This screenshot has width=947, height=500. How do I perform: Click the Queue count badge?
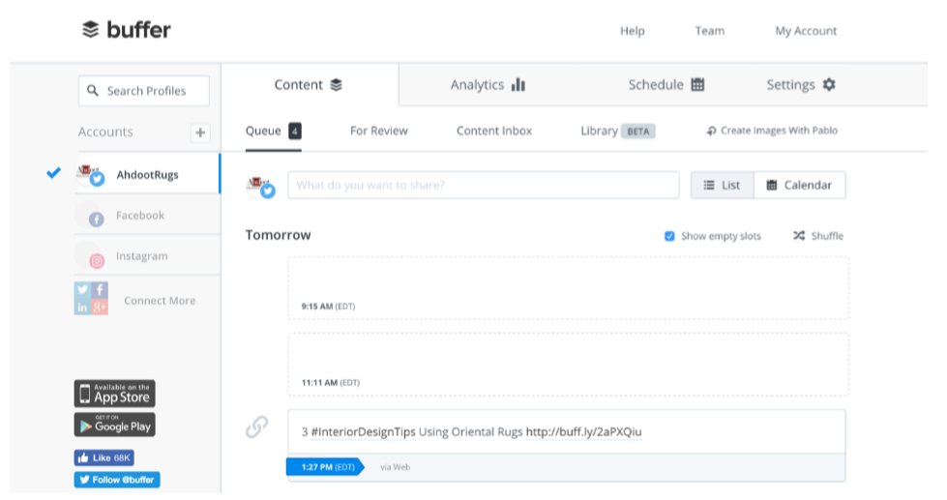(295, 131)
